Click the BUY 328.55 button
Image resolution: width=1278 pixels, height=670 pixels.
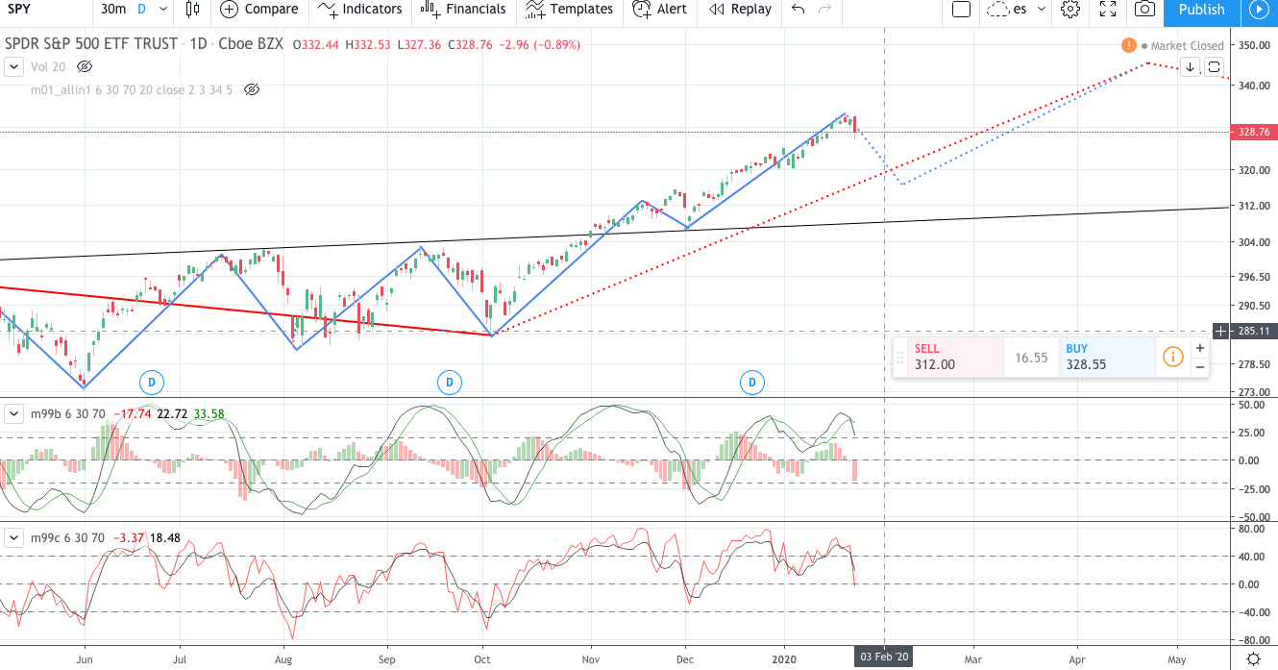1107,357
